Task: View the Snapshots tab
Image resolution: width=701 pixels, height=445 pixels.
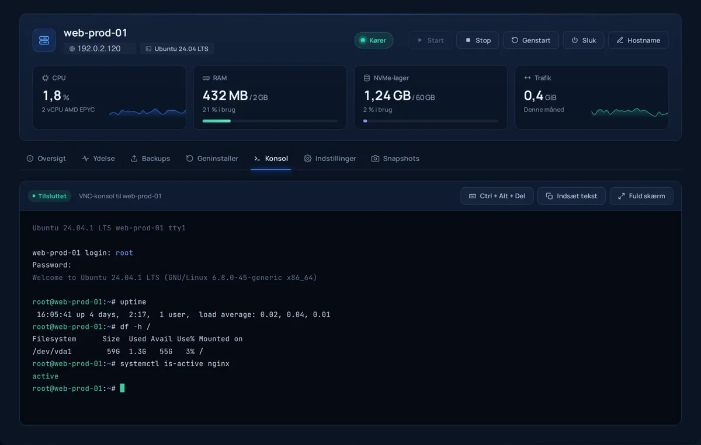Action: (x=395, y=159)
